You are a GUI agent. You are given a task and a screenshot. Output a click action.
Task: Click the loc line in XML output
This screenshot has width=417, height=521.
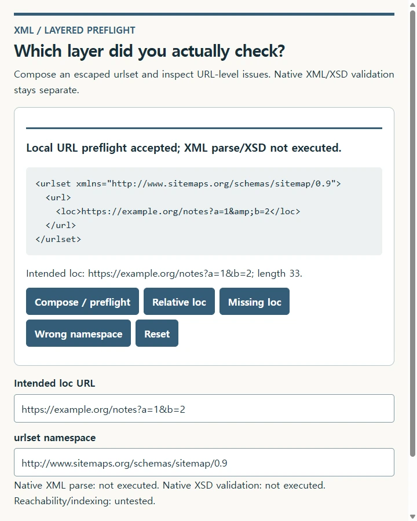(178, 212)
